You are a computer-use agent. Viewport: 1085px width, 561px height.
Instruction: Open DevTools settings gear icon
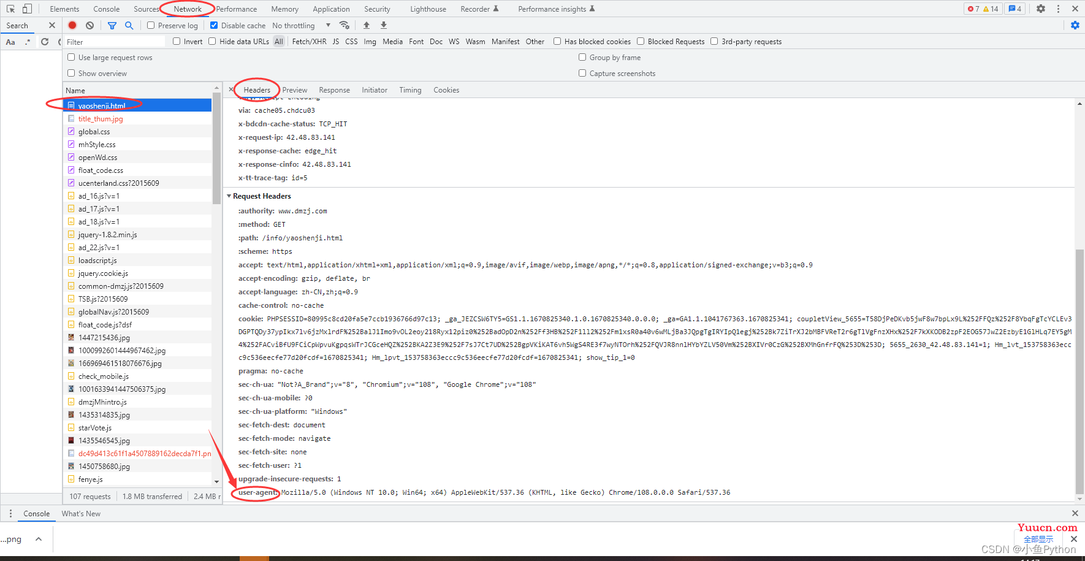(x=1041, y=9)
